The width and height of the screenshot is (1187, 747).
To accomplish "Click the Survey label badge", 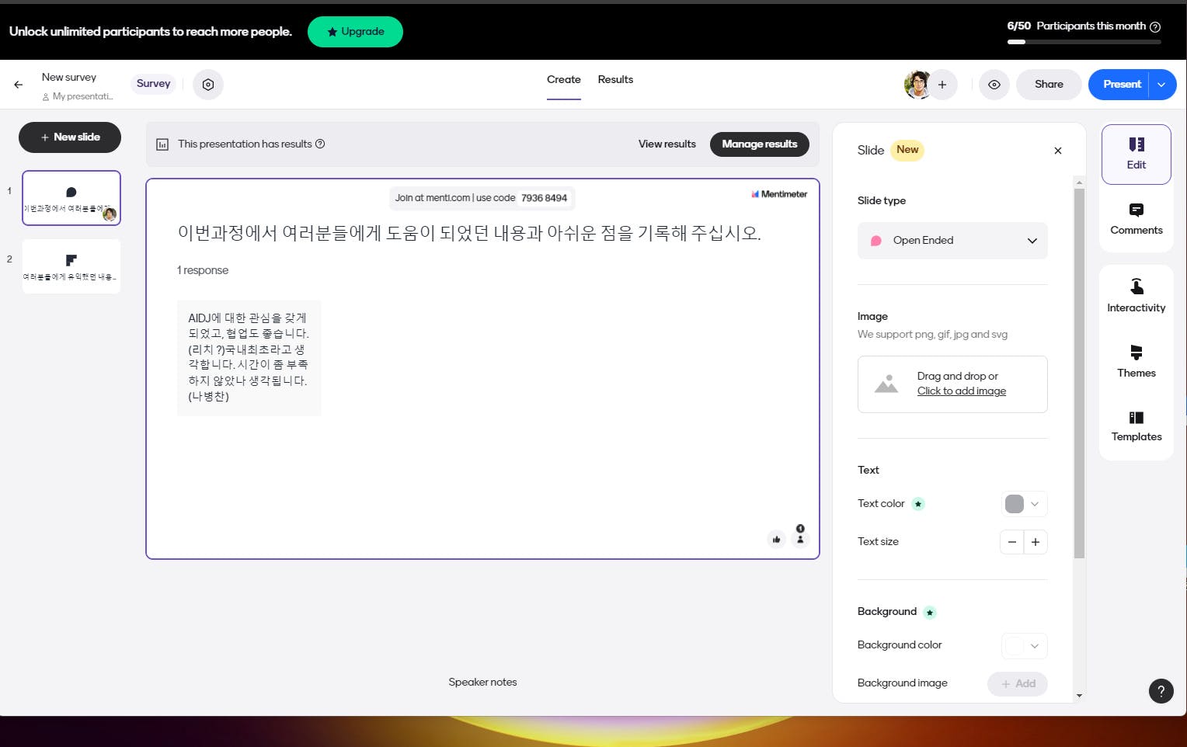I will pyautogui.click(x=153, y=84).
